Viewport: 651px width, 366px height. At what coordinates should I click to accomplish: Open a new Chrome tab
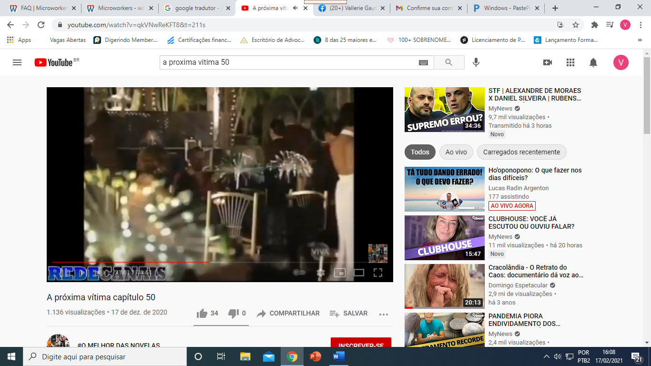(x=555, y=8)
